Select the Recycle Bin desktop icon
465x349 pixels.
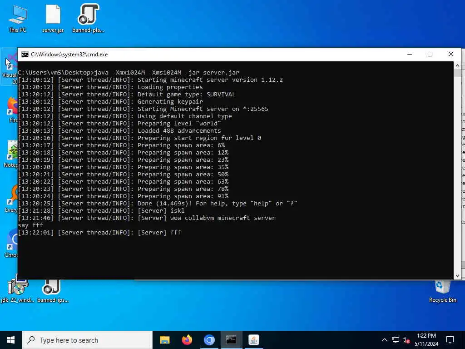click(x=442, y=291)
